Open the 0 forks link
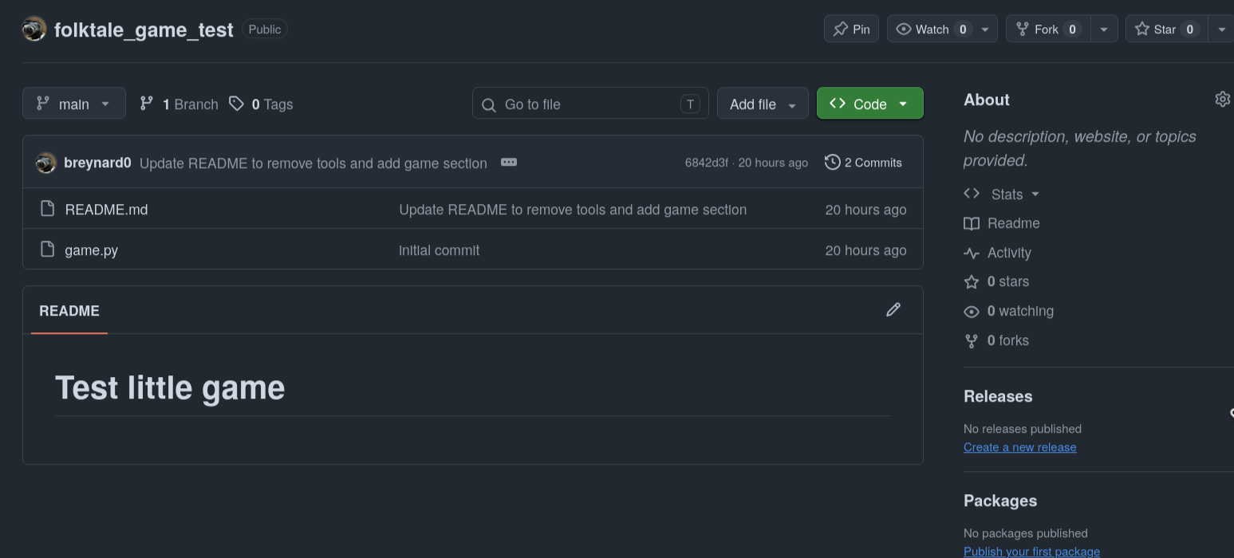Image resolution: width=1234 pixels, height=558 pixels. (x=1008, y=340)
